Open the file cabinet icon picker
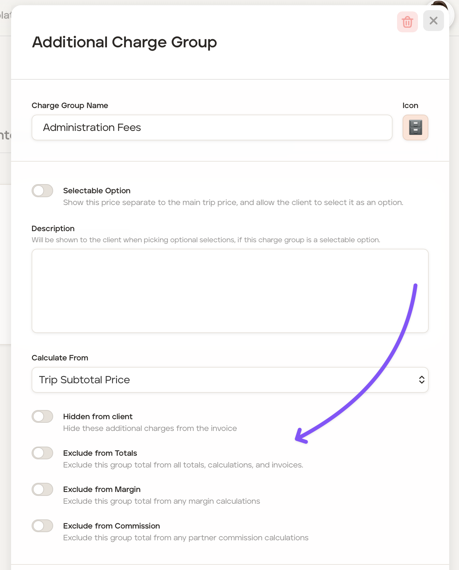This screenshot has width=459, height=570. [415, 127]
